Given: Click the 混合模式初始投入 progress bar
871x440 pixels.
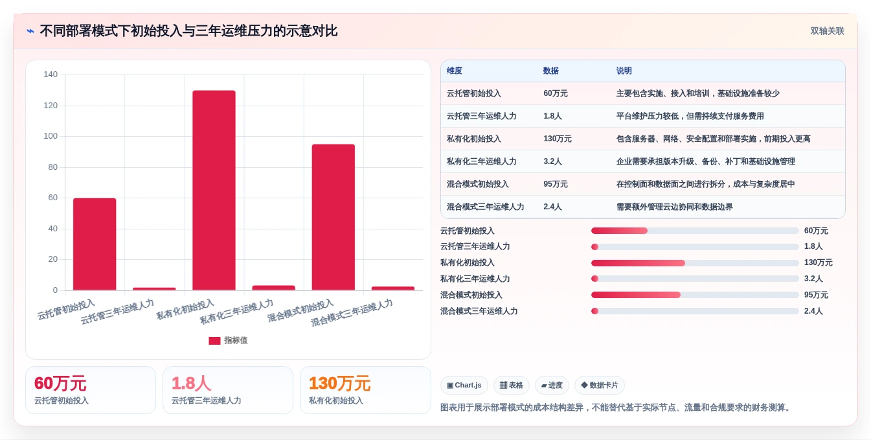Looking at the screenshot, I should click(695, 295).
